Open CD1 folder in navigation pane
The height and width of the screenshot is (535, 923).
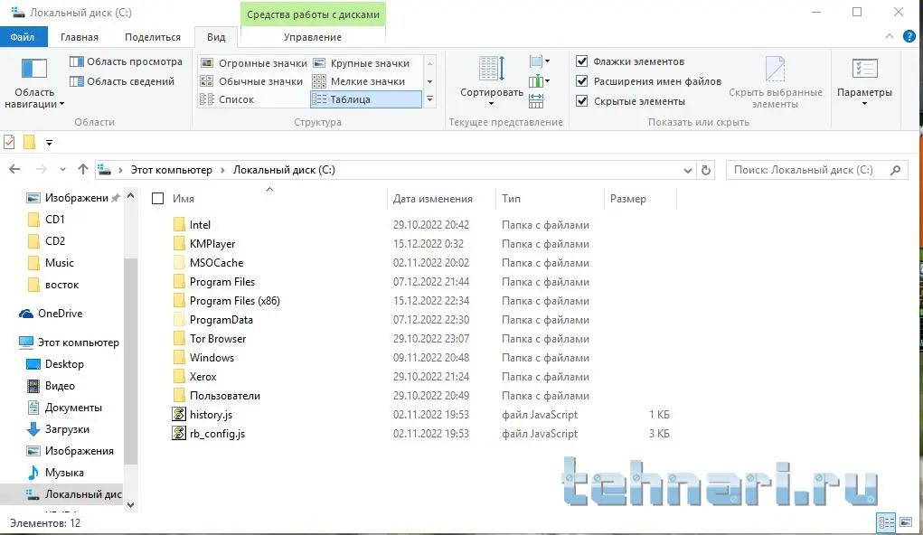point(55,219)
